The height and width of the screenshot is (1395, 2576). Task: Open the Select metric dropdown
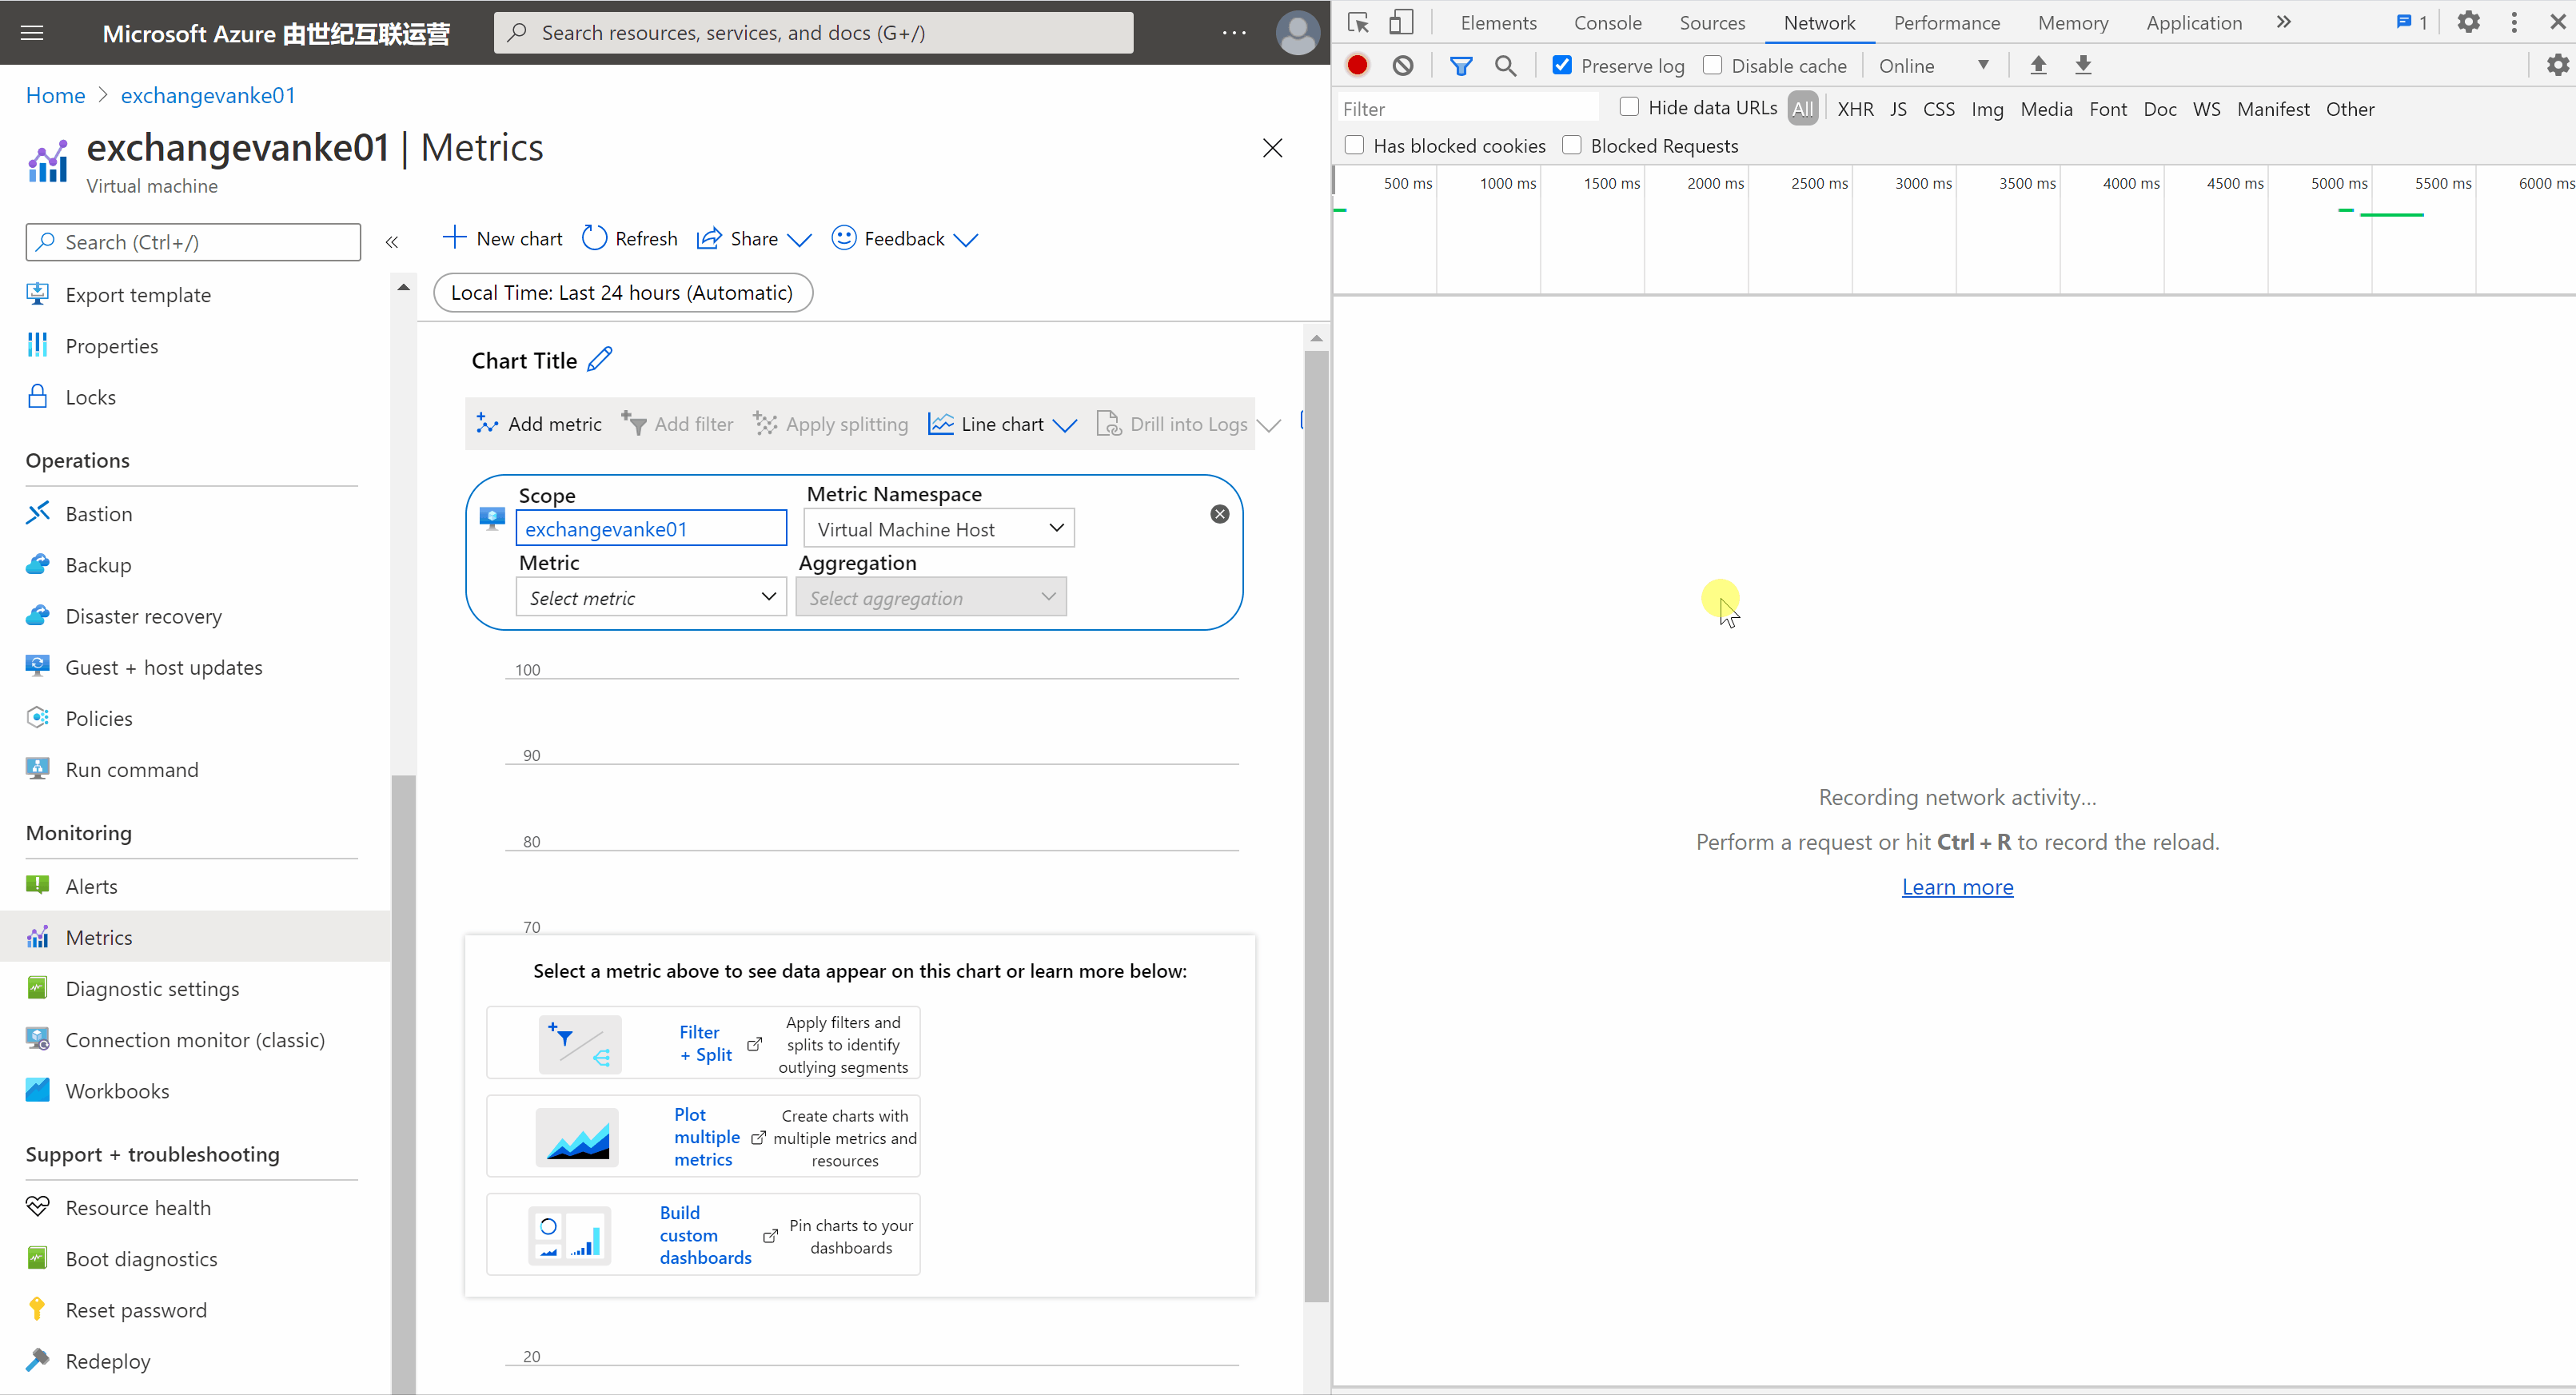(x=651, y=598)
